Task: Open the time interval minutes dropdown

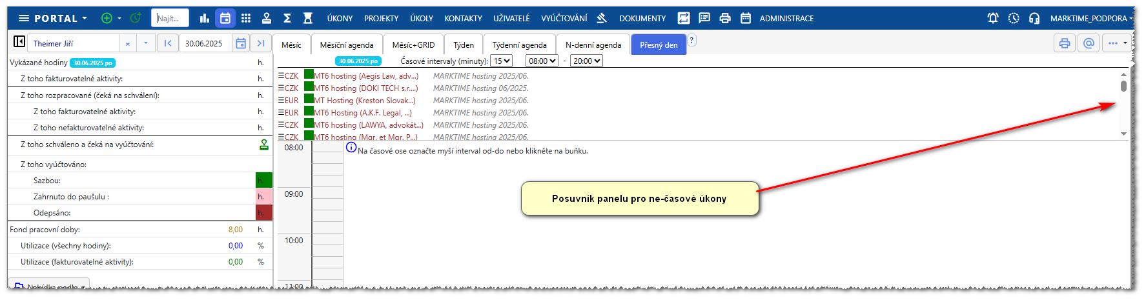Action: [x=501, y=61]
